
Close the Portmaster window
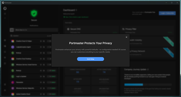[177, 3]
